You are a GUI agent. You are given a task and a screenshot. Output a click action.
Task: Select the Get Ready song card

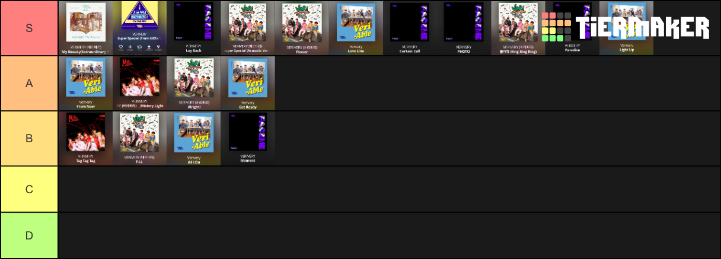tap(247, 84)
